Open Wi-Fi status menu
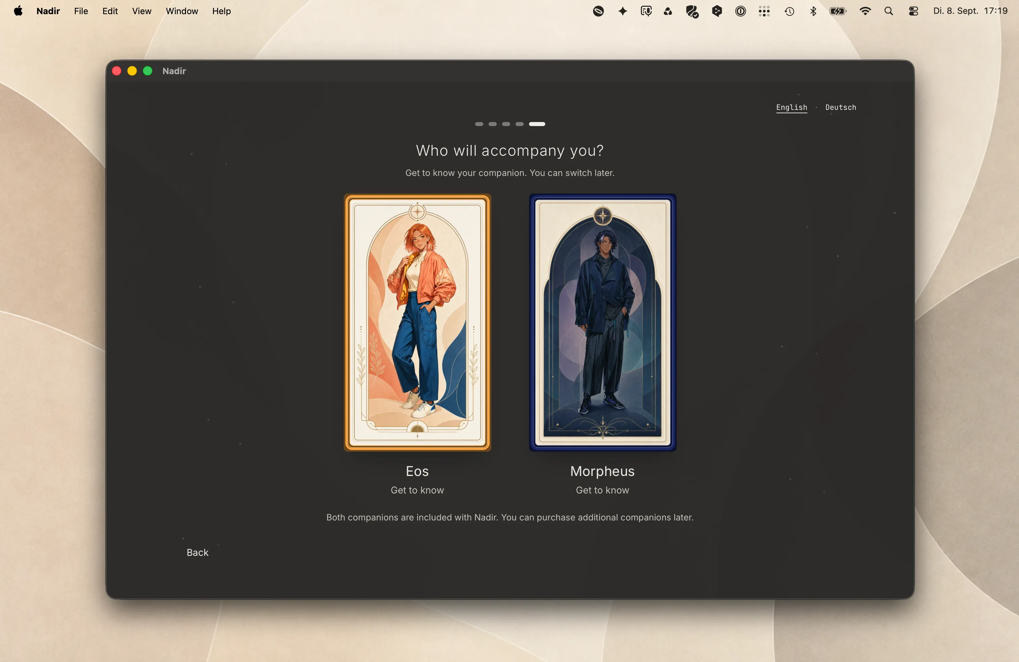Screen dimensions: 1019x662 (865, 11)
